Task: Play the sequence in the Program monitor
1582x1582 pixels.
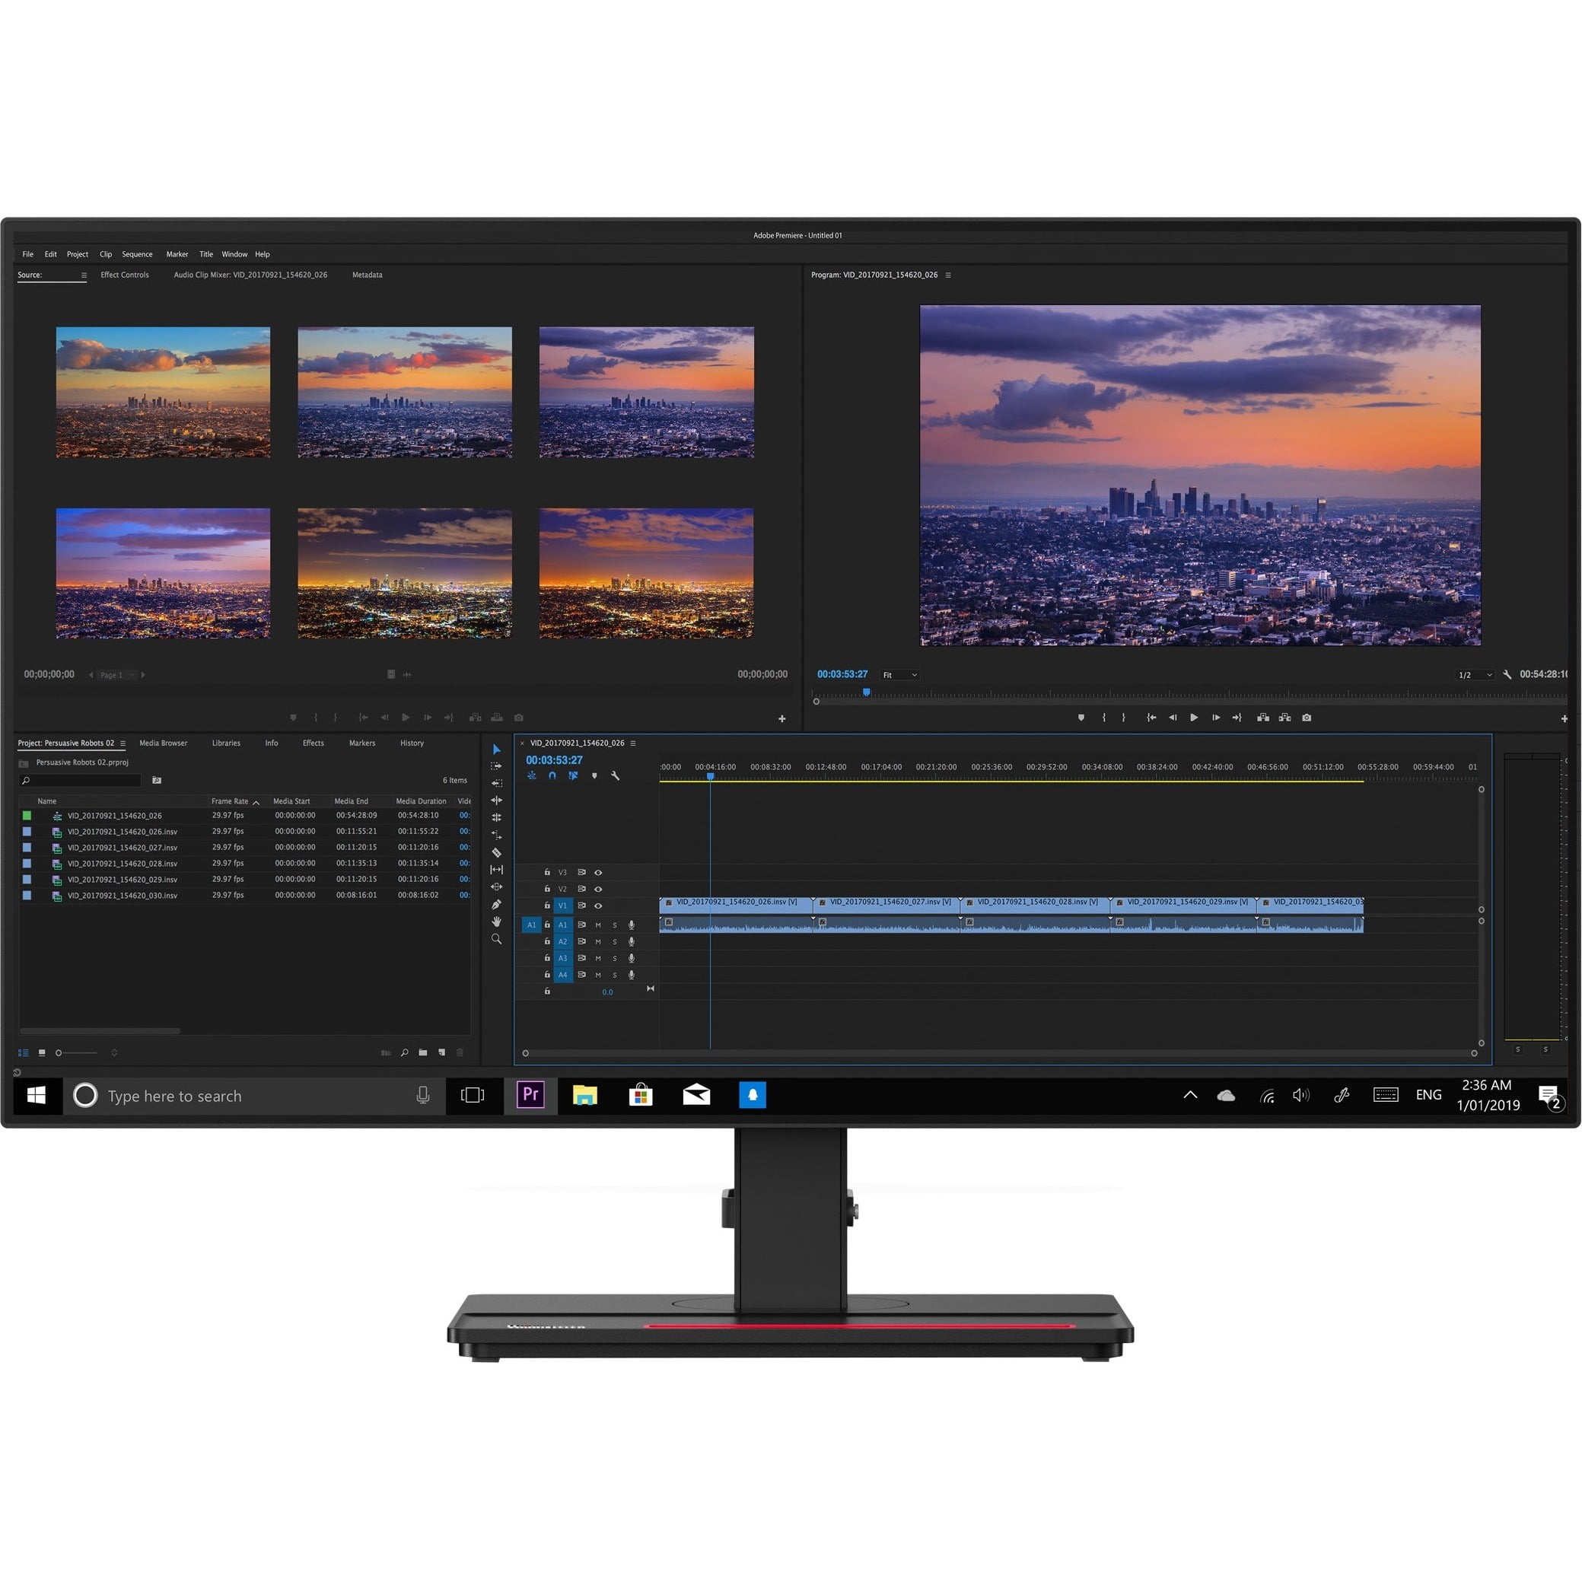Action: coord(1195,718)
